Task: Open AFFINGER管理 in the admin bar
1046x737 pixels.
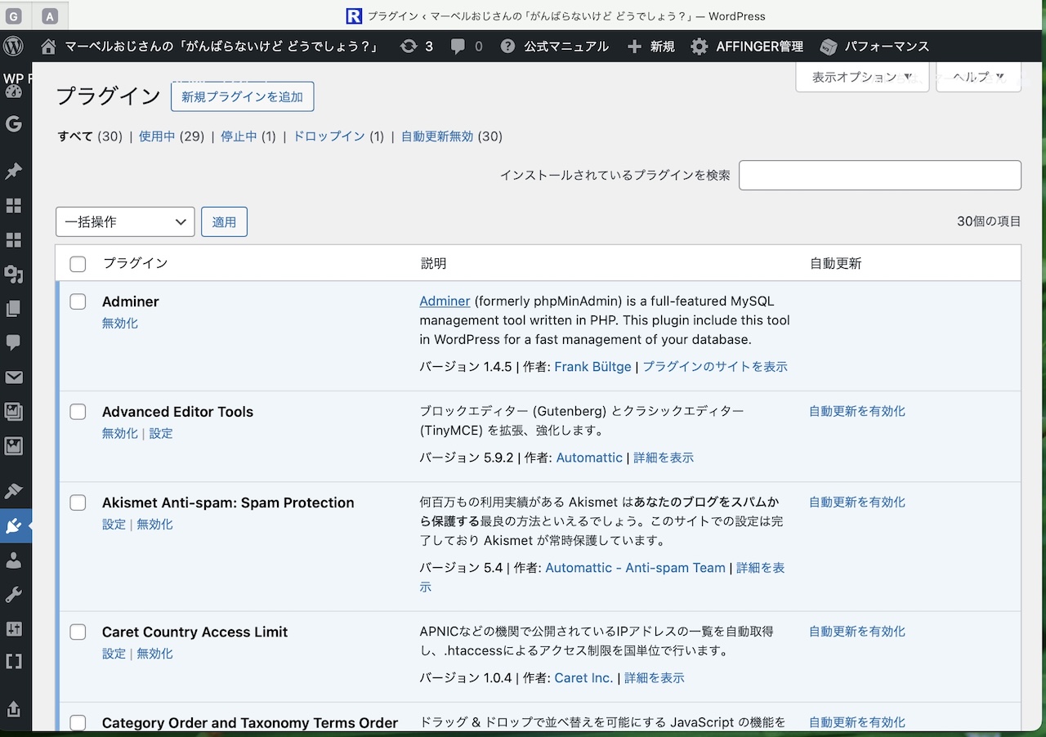Action: [747, 47]
